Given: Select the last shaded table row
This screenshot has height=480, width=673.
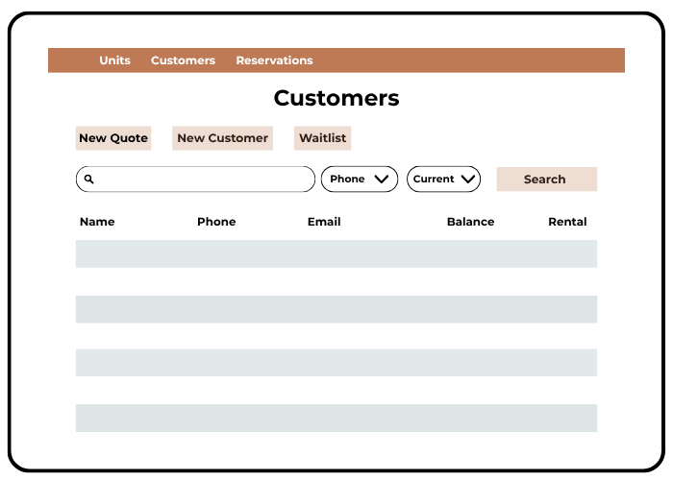Looking at the screenshot, I should point(336,419).
